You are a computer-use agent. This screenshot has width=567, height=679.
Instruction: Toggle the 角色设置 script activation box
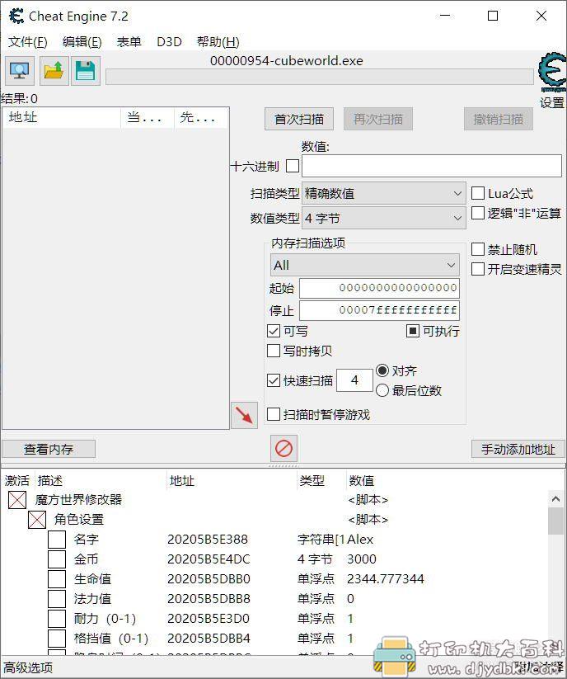[x=37, y=520]
